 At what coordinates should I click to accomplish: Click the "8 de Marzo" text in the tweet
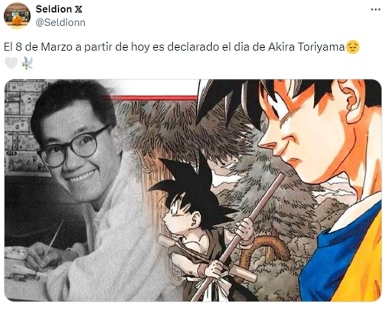(x=44, y=47)
